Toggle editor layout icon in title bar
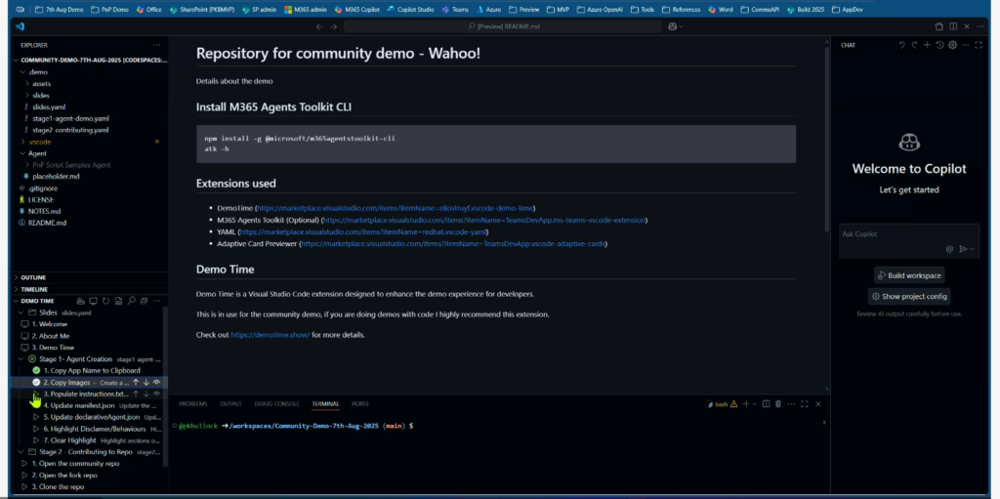Image resolution: width=1000 pixels, height=499 pixels. click(x=953, y=26)
